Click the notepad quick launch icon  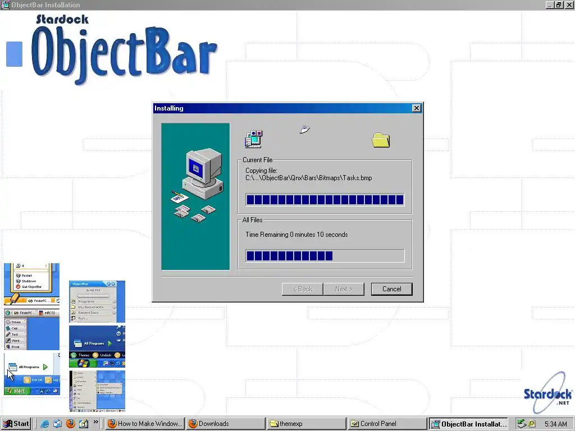pos(84,424)
